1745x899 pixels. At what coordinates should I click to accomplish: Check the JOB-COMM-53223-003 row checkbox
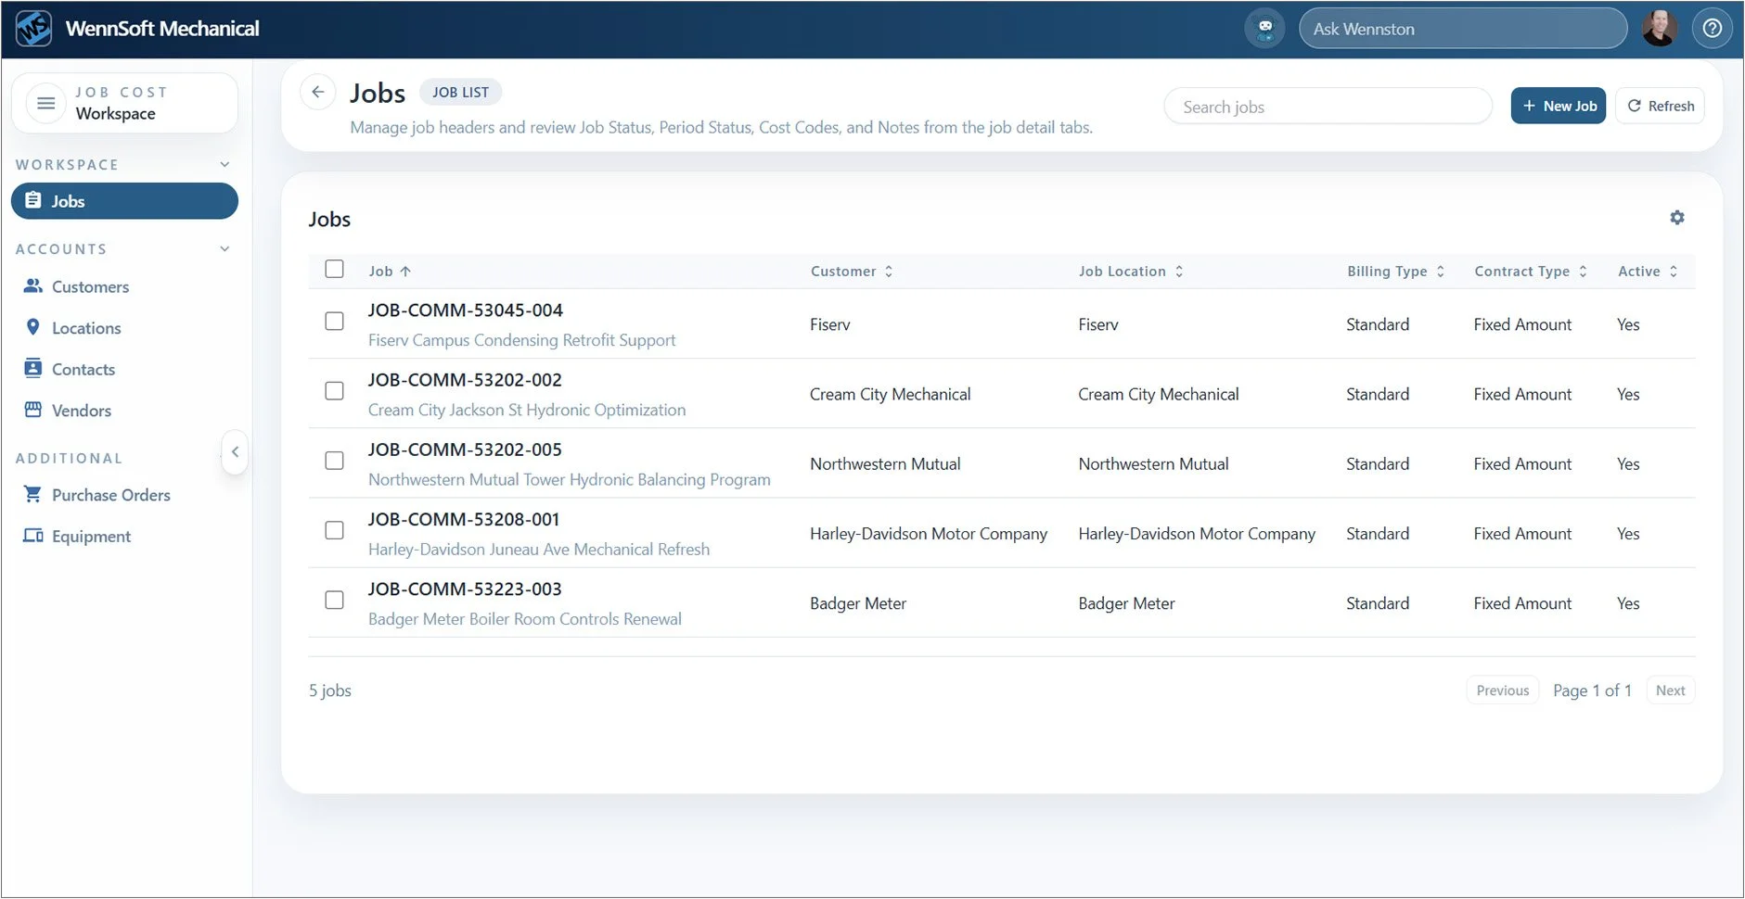coord(335,601)
